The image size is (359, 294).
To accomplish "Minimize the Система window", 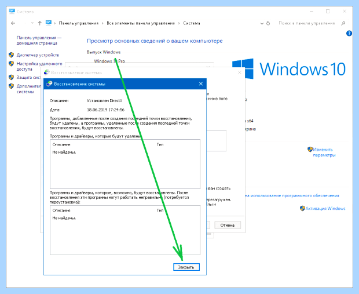I will [x=312, y=11].
